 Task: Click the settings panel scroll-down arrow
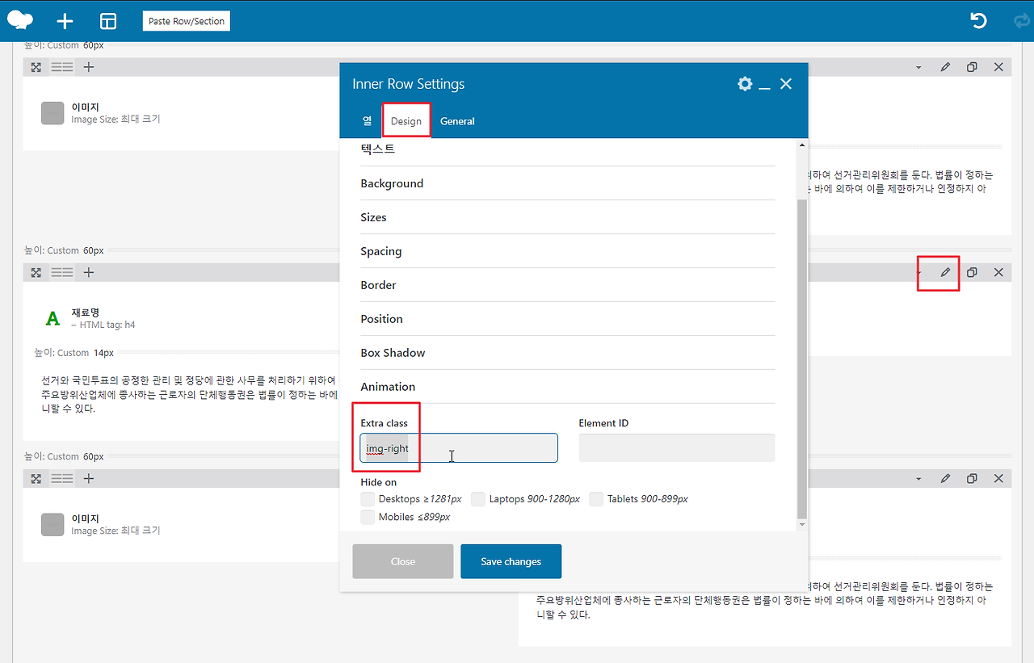point(801,525)
